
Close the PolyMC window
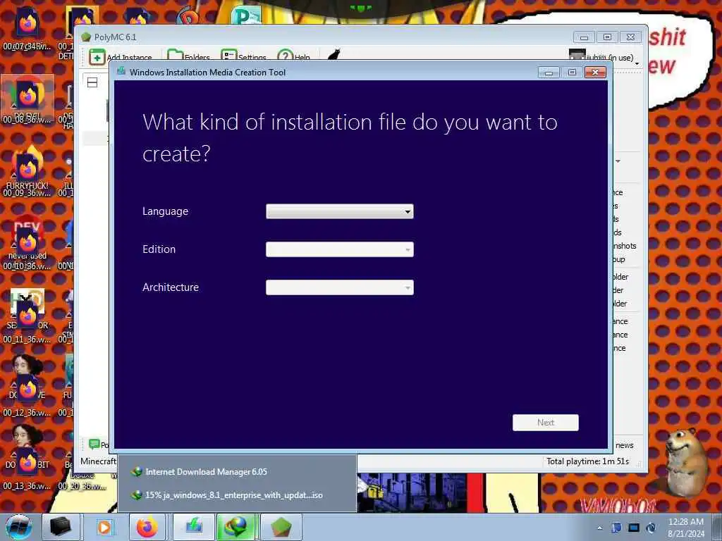(631, 37)
